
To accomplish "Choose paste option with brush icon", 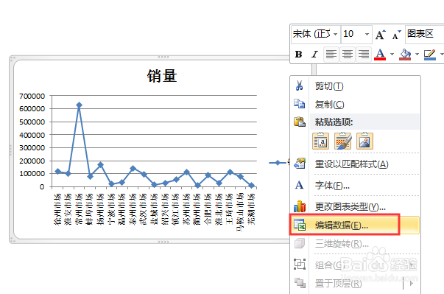I will tap(343, 141).
